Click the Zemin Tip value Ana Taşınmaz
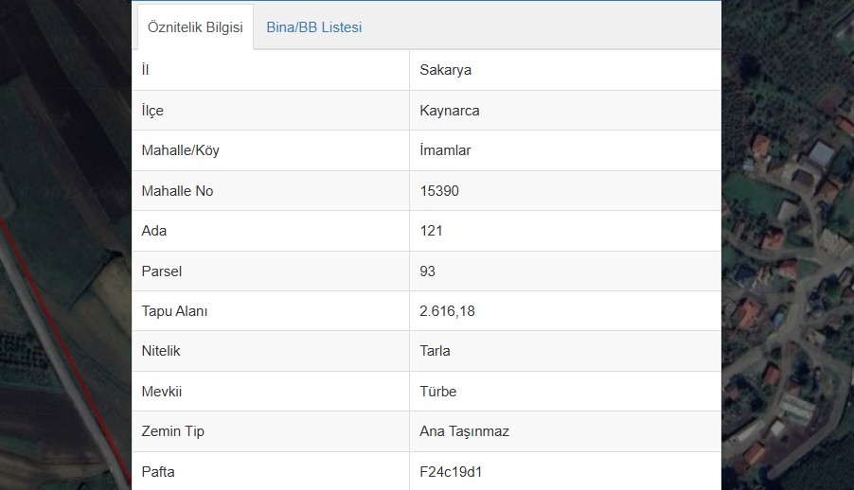 [x=464, y=431]
